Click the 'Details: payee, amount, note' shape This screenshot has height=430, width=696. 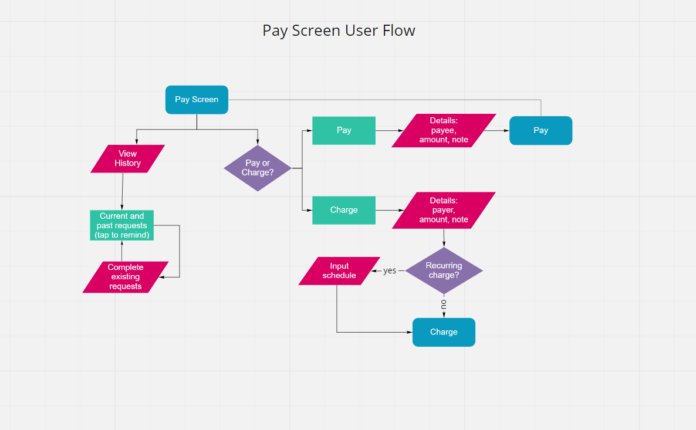(x=444, y=130)
